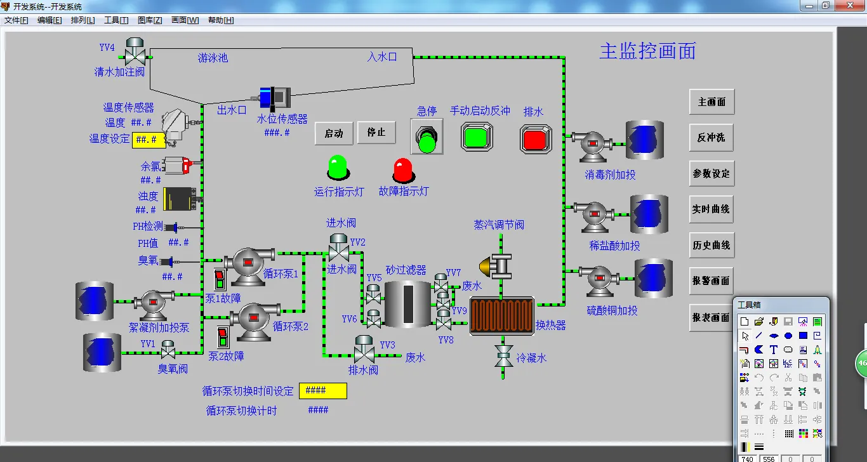
Task: Open the 历史曲线 screen button
Action: (711, 246)
